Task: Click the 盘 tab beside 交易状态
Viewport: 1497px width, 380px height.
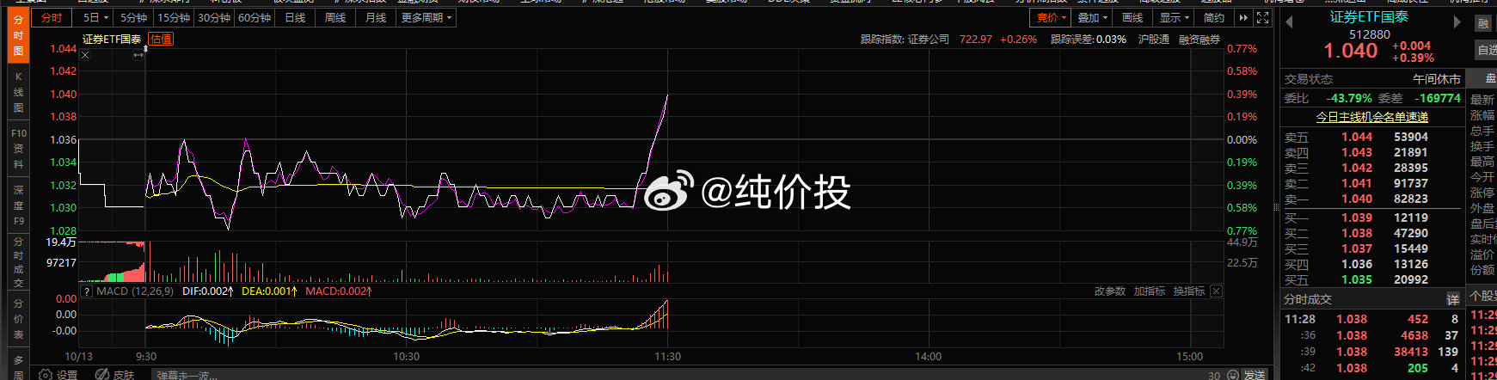Action: click(1490, 78)
